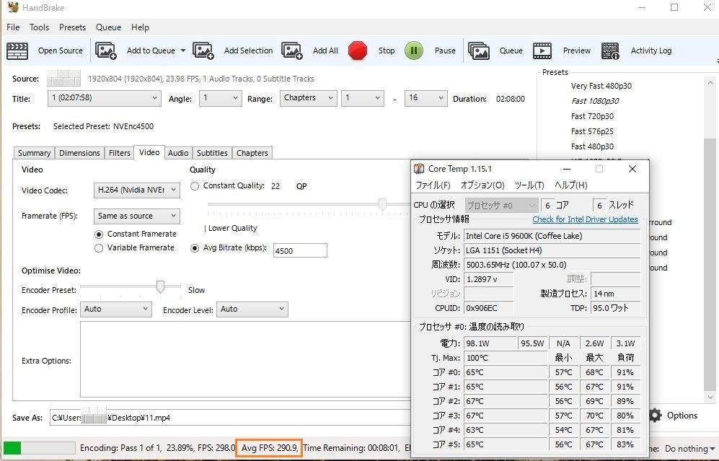Click the red Stop encoding icon
Image resolution: width=719 pixels, height=461 pixels.
(358, 51)
